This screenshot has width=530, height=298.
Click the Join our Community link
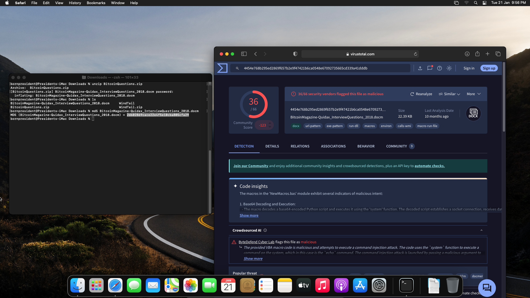pyautogui.click(x=251, y=166)
